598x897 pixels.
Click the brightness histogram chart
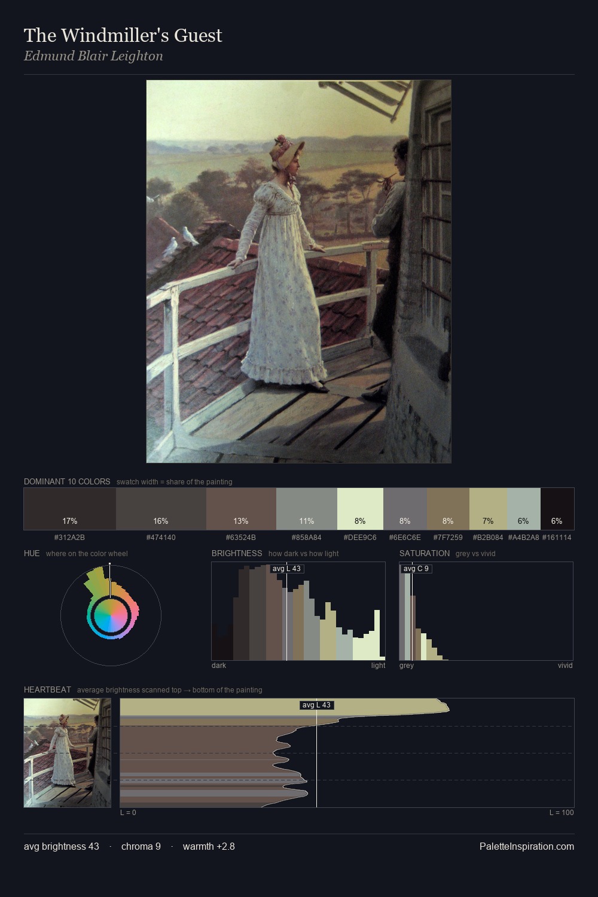click(x=298, y=611)
